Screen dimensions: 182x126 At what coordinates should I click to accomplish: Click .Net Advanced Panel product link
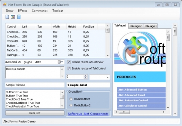tap(141, 95)
